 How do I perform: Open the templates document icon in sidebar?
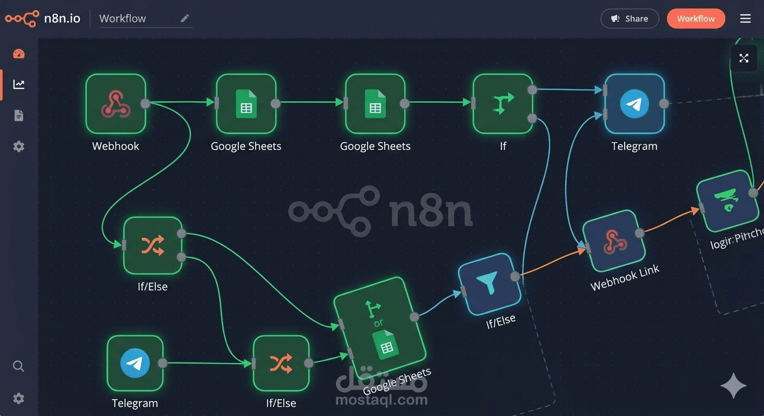[x=18, y=115]
